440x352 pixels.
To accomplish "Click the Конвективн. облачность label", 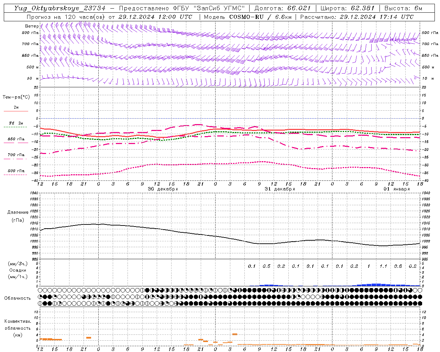I will 18,325.
